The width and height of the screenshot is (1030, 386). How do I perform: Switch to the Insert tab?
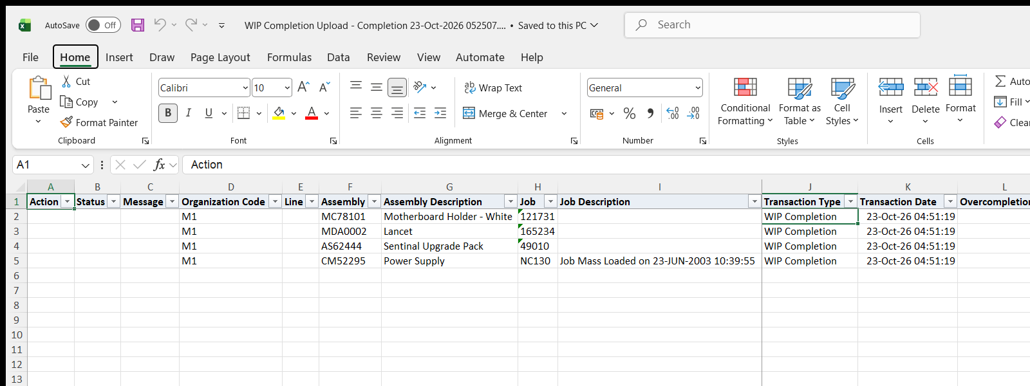point(119,57)
